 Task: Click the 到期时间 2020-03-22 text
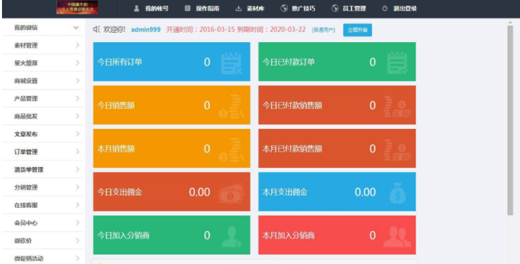(271, 29)
